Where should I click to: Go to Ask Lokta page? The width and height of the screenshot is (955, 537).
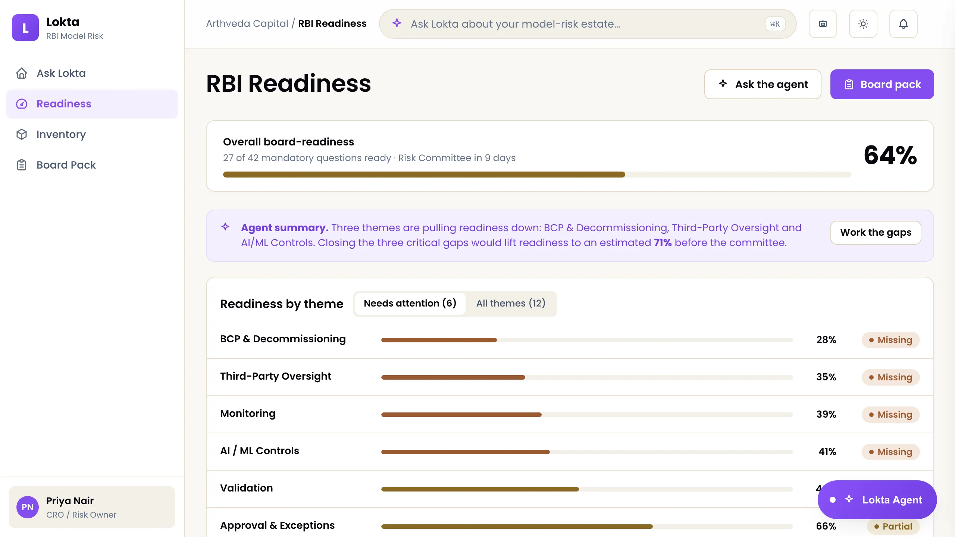92,73
